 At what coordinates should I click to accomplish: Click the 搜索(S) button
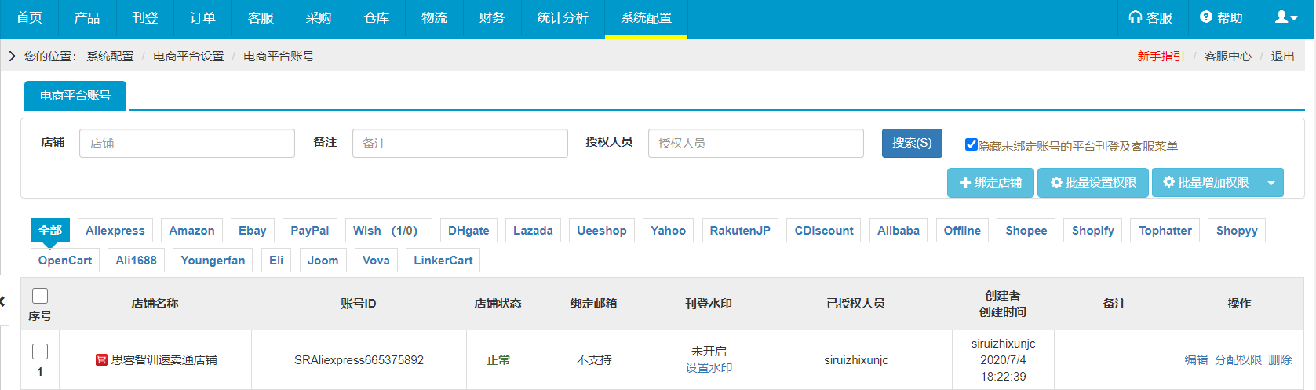click(912, 143)
